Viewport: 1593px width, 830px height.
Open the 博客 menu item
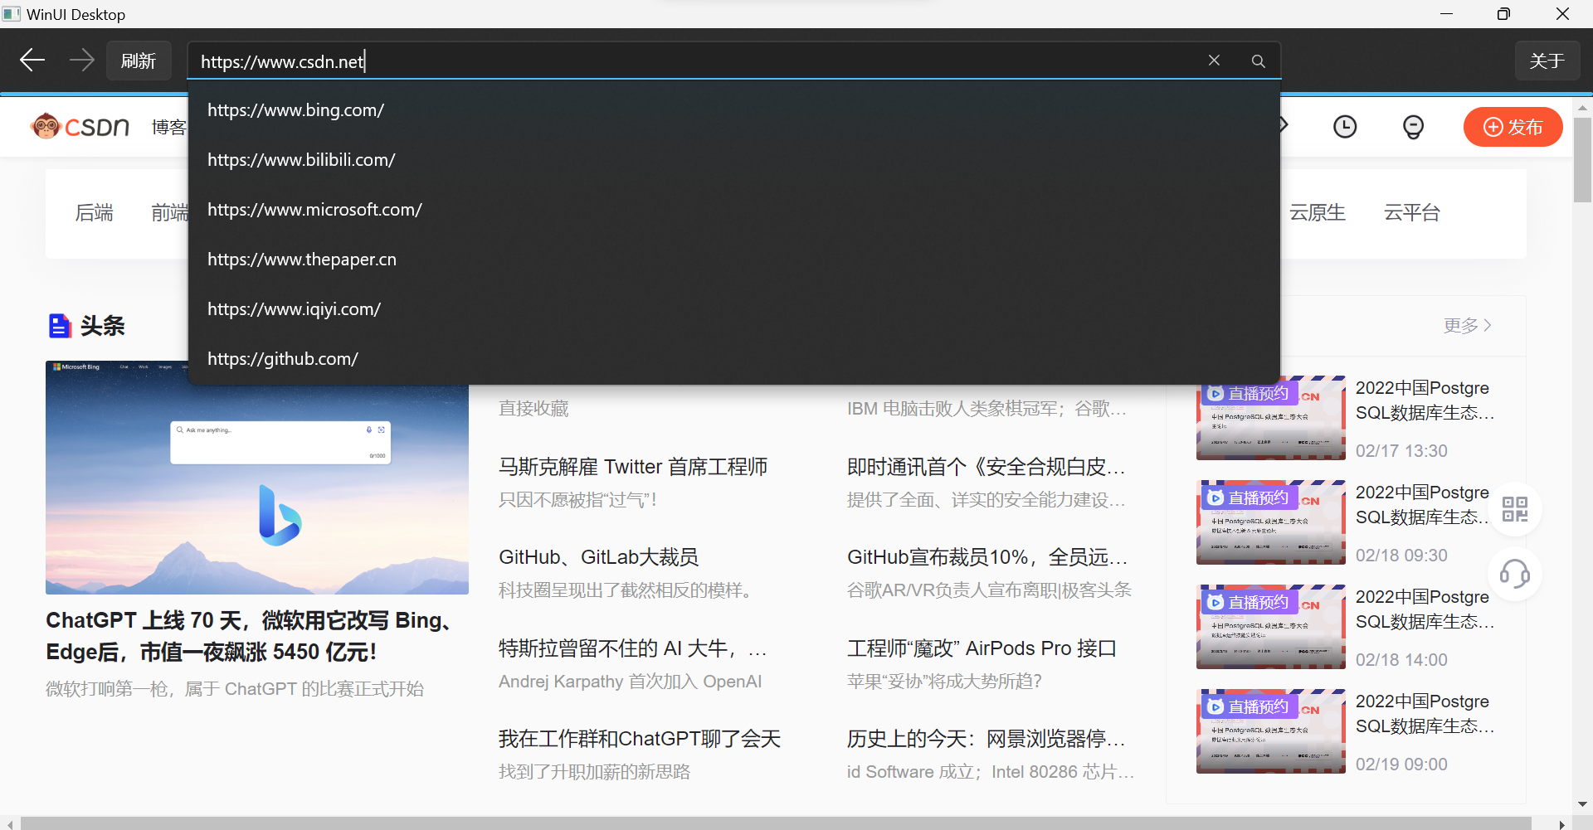click(x=169, y=126)
